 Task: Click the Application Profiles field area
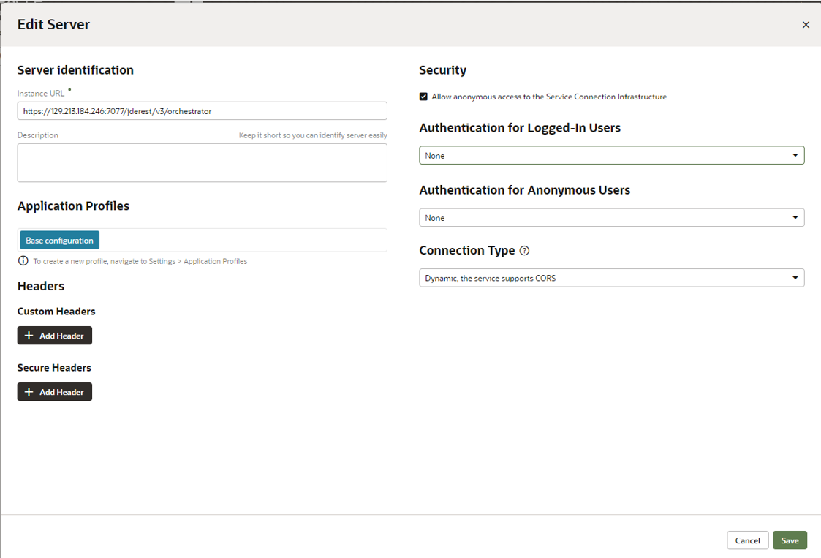click(202, 240)
